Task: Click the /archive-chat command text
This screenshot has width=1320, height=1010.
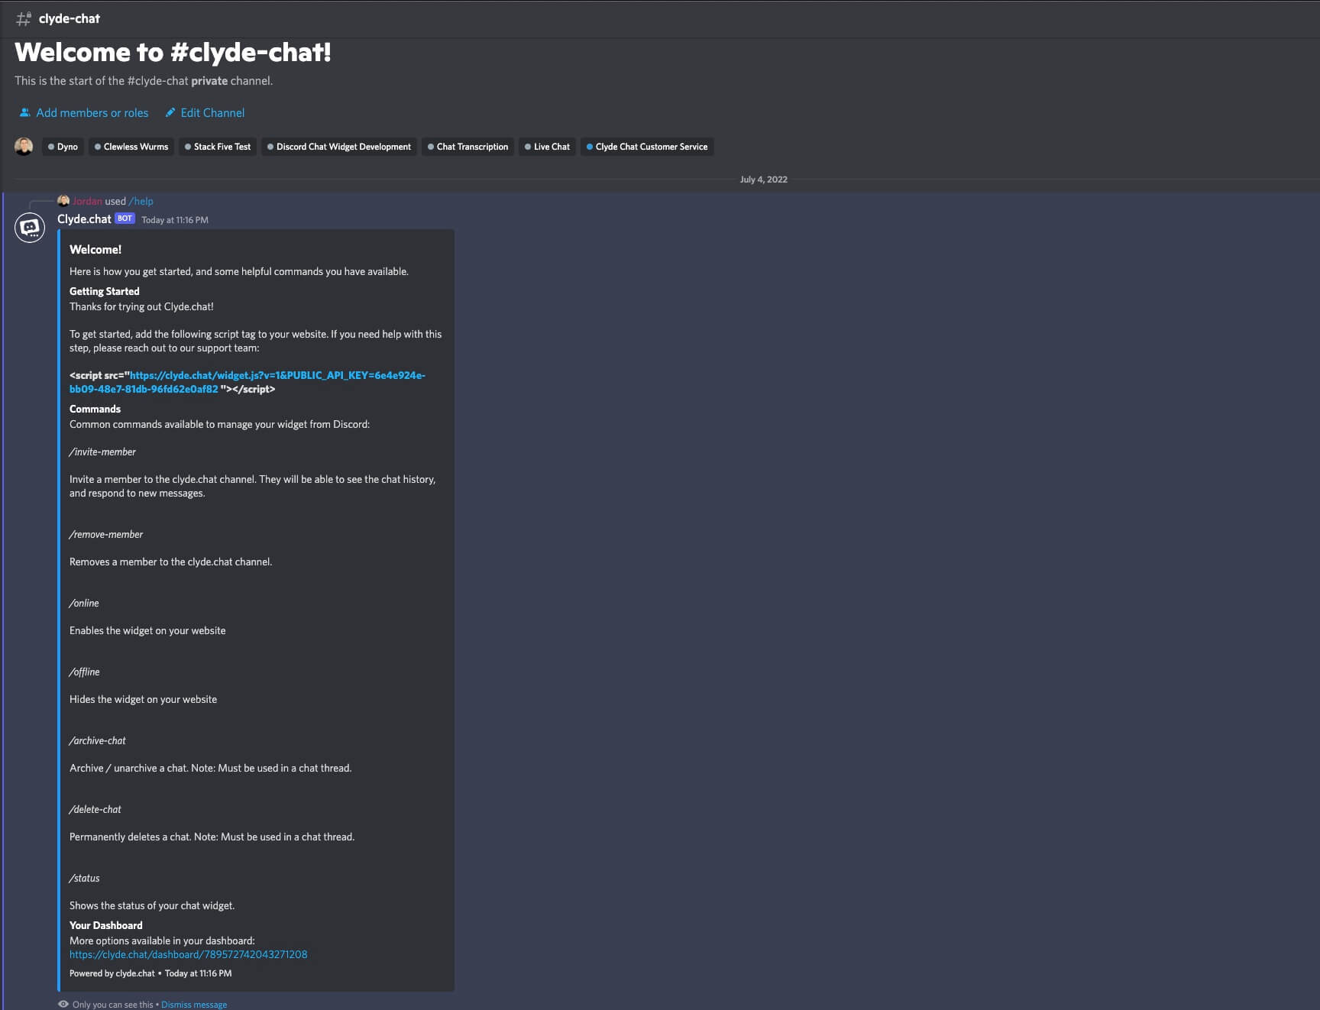Action: tap(98, 741)
